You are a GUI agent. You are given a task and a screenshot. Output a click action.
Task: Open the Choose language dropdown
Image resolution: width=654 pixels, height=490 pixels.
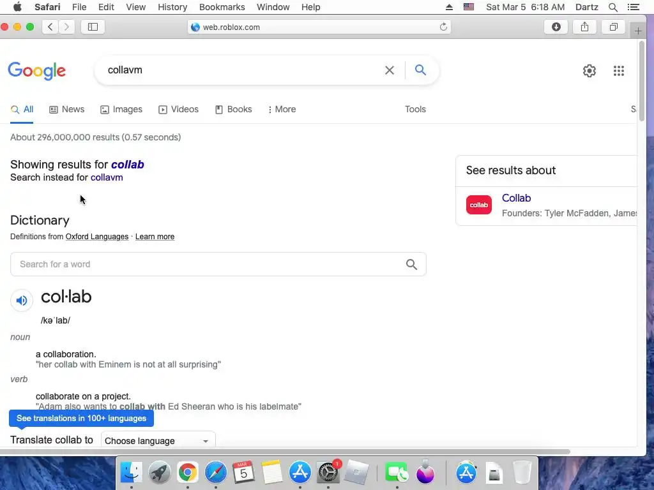coord(158,440)
